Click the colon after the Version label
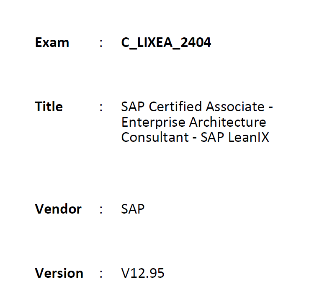Image resolution: width=309 pixels, height=308 pixels. [101, 274]
